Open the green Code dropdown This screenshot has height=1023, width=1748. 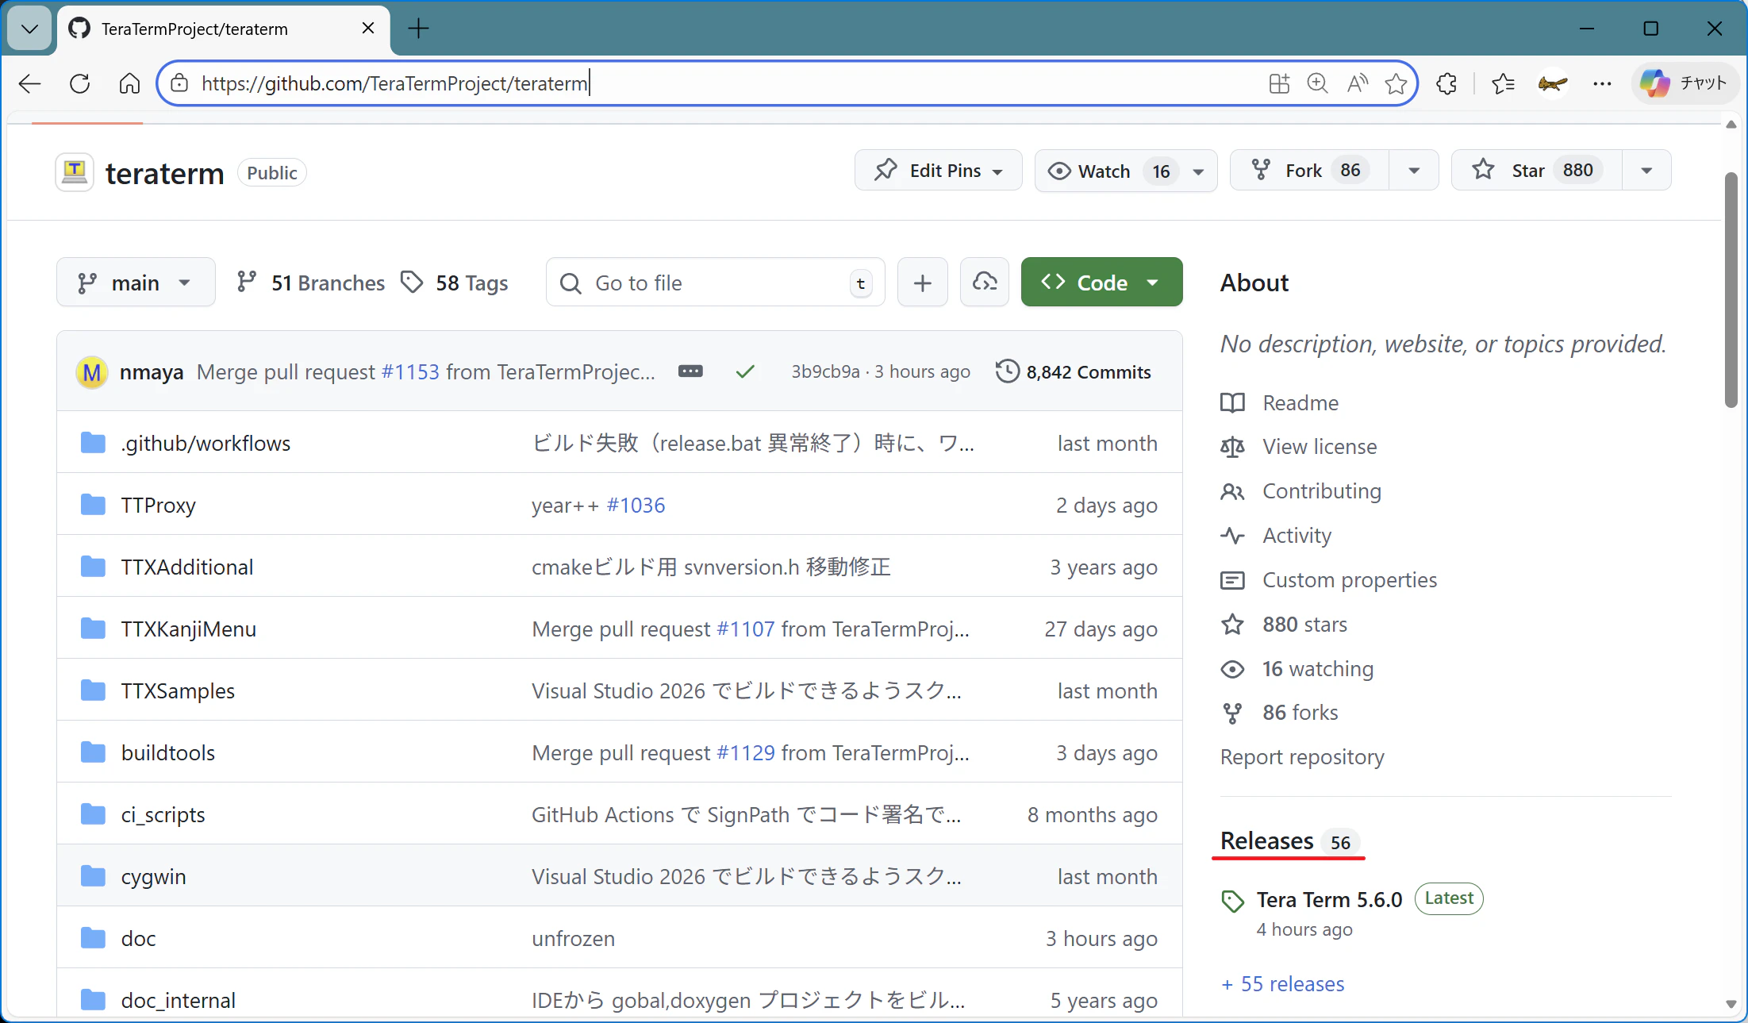(x=1101, y=283)
